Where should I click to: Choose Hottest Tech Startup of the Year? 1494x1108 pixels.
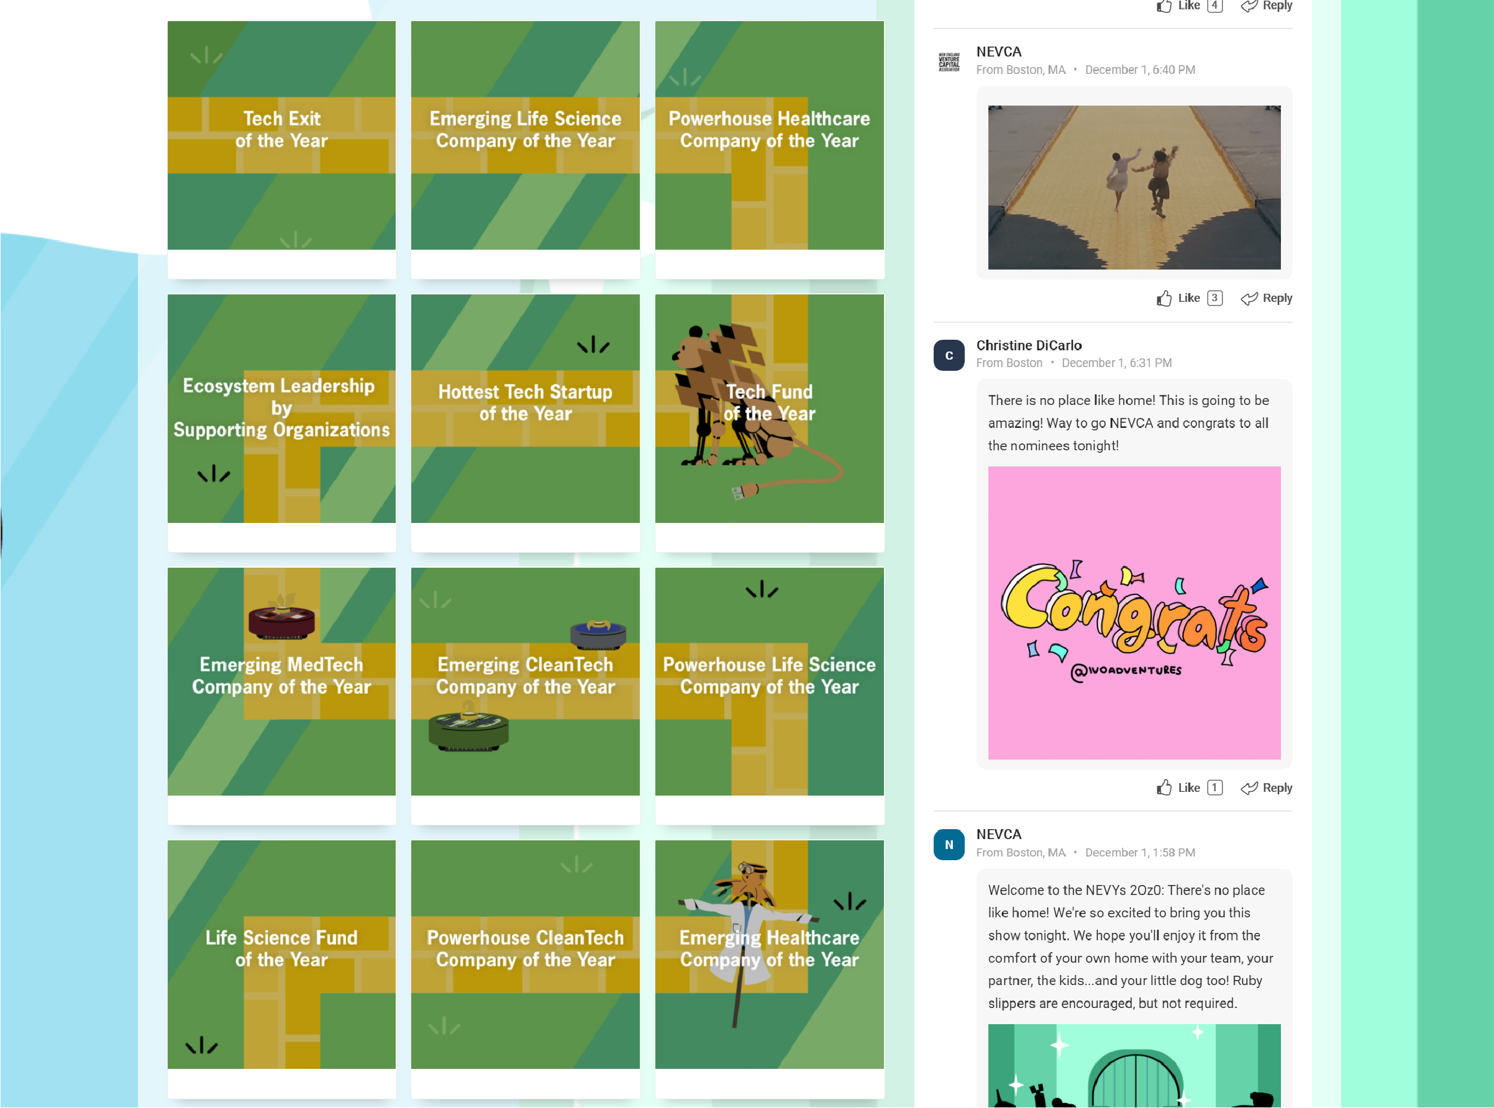coord(526,422)
